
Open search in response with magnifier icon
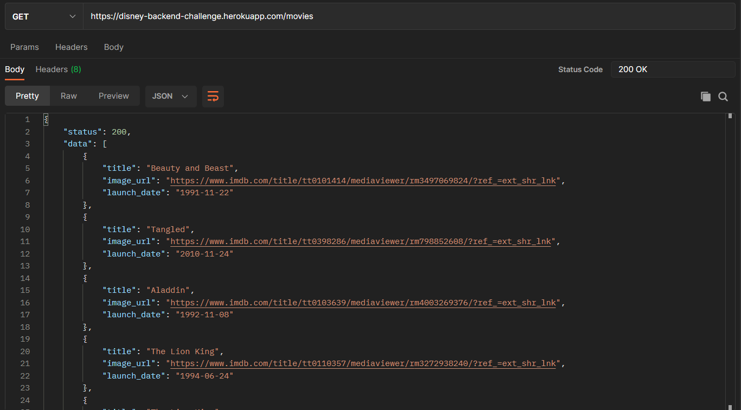[723, 97]
